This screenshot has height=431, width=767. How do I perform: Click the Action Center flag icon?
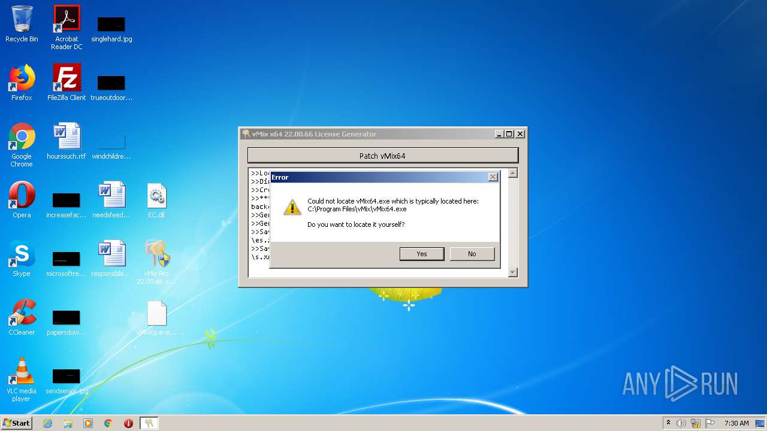point(710,423)
